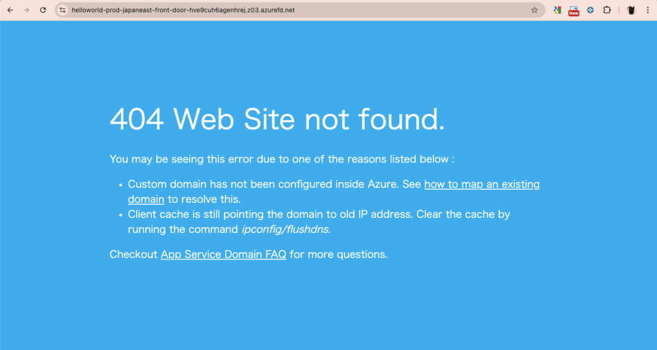The height and width of the screenshot is (350, 657).
Task: Bookmark this page with the star
Action: (x=534, y=10)
